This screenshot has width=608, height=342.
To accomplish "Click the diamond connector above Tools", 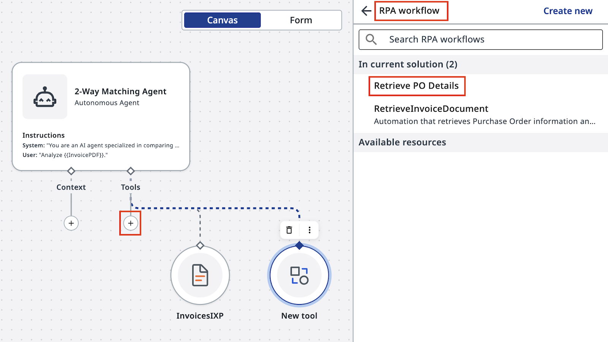I will (131, 171).
